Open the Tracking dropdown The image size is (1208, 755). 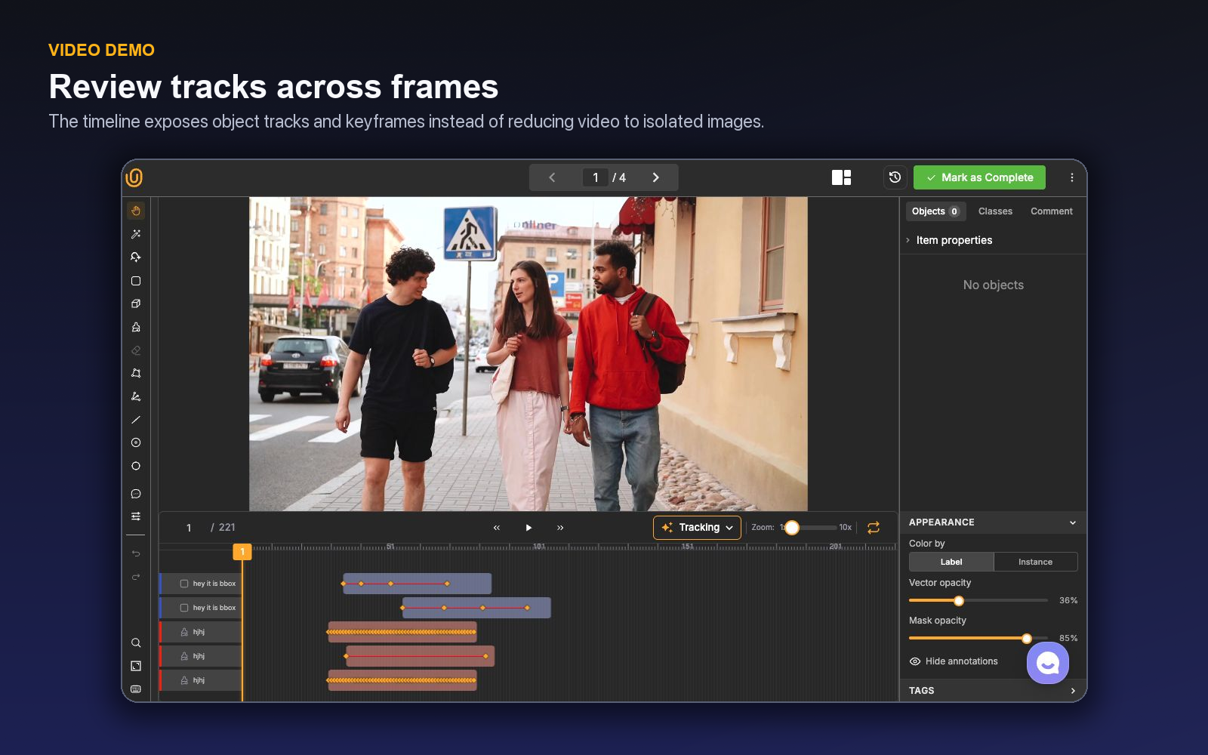click(697, 528)
